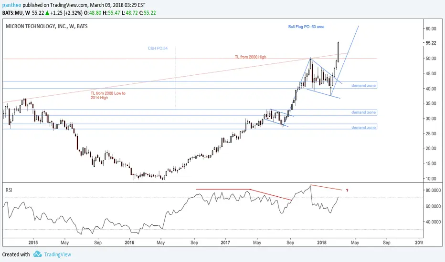Click the top demand zone label near 41
This screenshot has height=262, width=445.
pyautogui.click(x=363, y=86)
